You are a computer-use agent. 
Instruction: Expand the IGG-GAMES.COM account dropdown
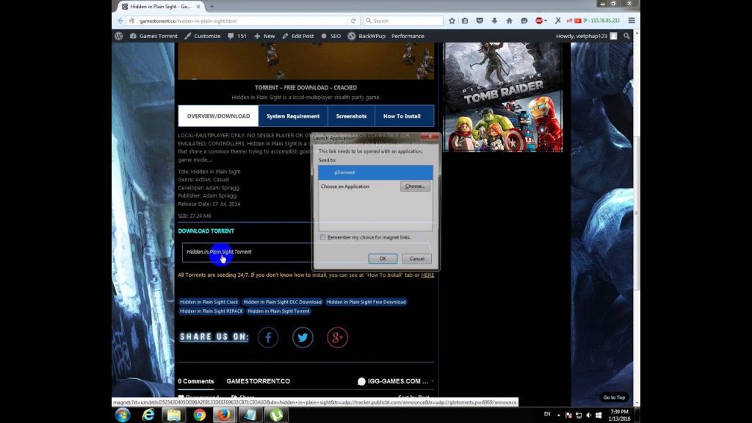point(433,381)
